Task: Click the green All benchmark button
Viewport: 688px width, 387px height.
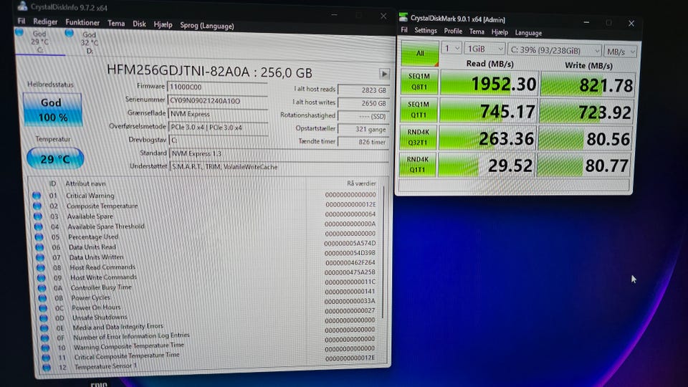Action: (x=419, y=53)
